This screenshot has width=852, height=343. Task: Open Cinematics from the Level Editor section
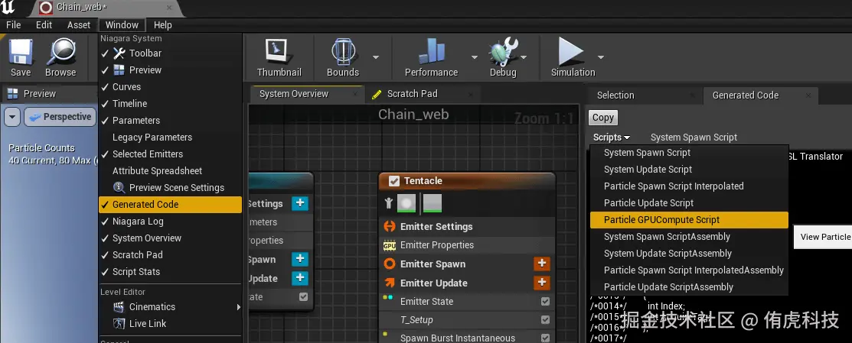click(x=152, y=306)
